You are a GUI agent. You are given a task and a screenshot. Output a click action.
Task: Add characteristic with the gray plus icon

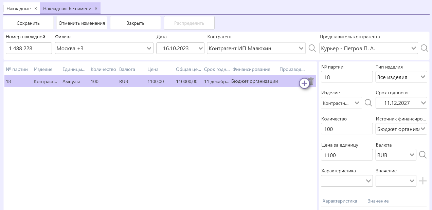point(423,181)
